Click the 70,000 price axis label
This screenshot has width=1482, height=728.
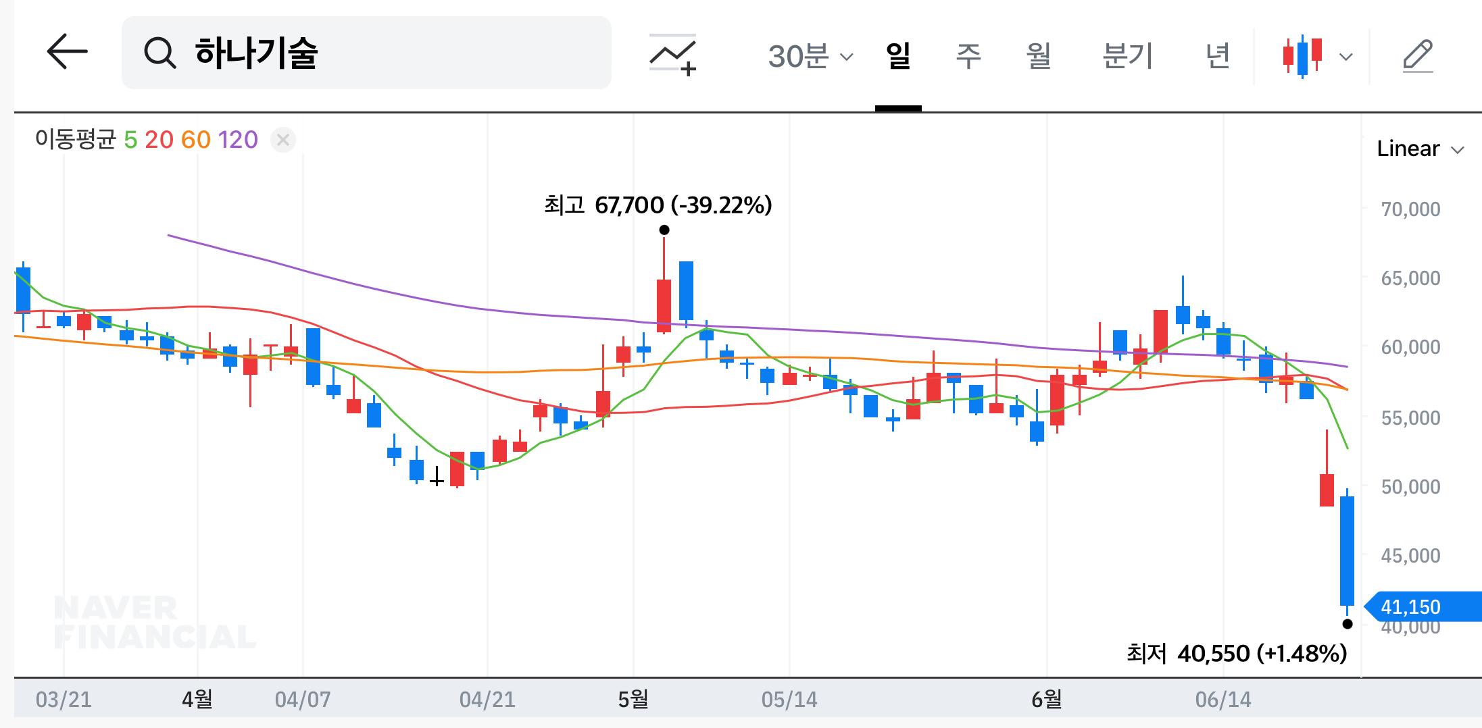pyautogui.click(x=1410, y=209)
